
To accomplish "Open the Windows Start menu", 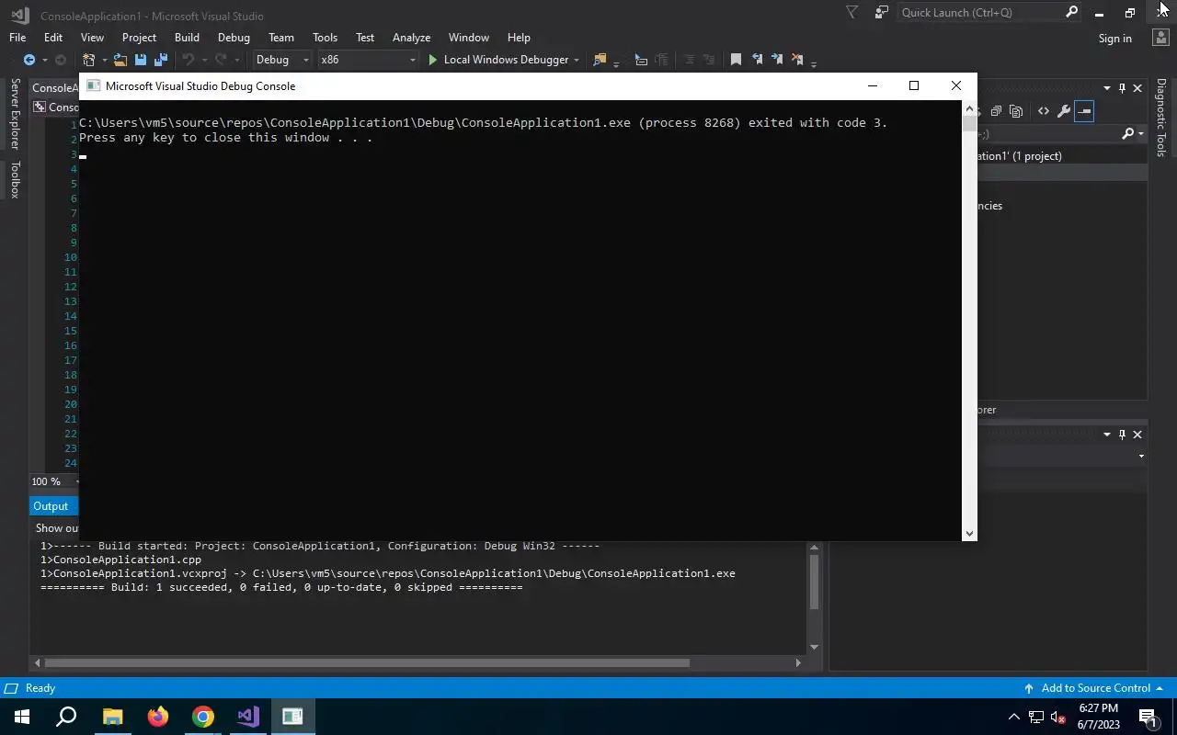I will tap(21, 717).
